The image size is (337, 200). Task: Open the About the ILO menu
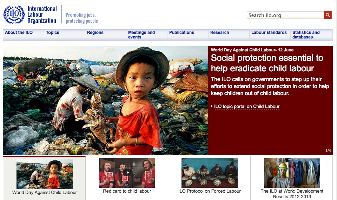coord(19,33)
